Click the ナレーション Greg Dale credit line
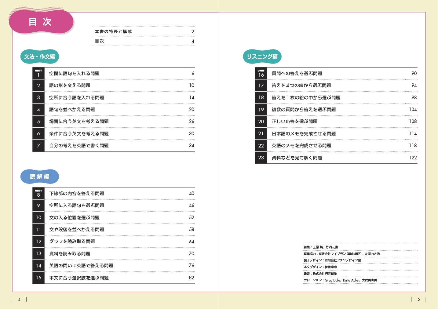The width and height of the screenshot is (438, 309). click(340, 280)
